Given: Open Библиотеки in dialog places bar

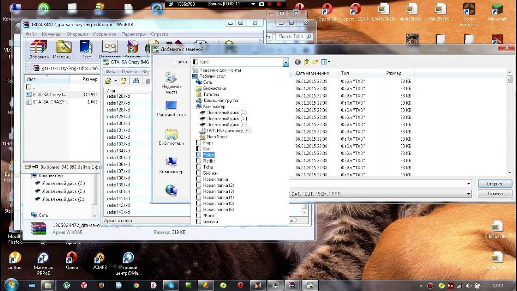Looking at the screenshot, I should 171,137.
